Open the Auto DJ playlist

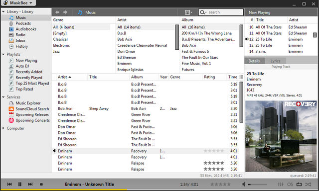[x=22, y=66]
